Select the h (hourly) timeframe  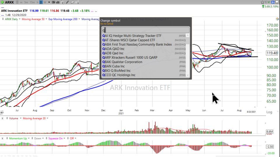tap(37, 2)
